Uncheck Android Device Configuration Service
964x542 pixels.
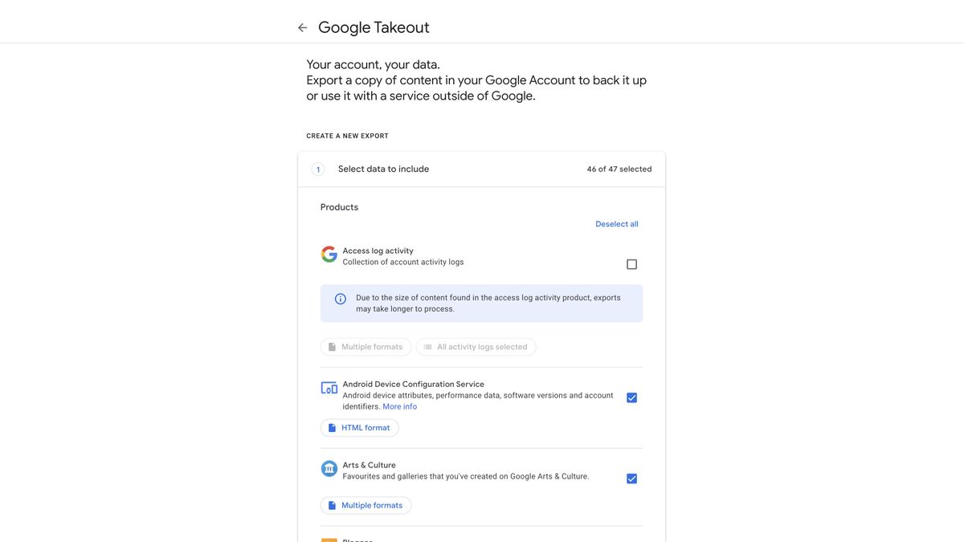pos(631,396)
